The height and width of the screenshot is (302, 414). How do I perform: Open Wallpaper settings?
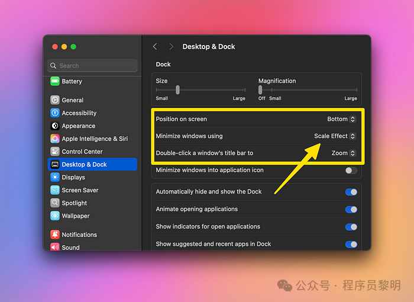92,216
